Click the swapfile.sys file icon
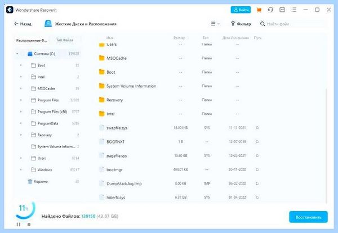Image resolution: width=338 pixels, height=233 pixels. 101,128
